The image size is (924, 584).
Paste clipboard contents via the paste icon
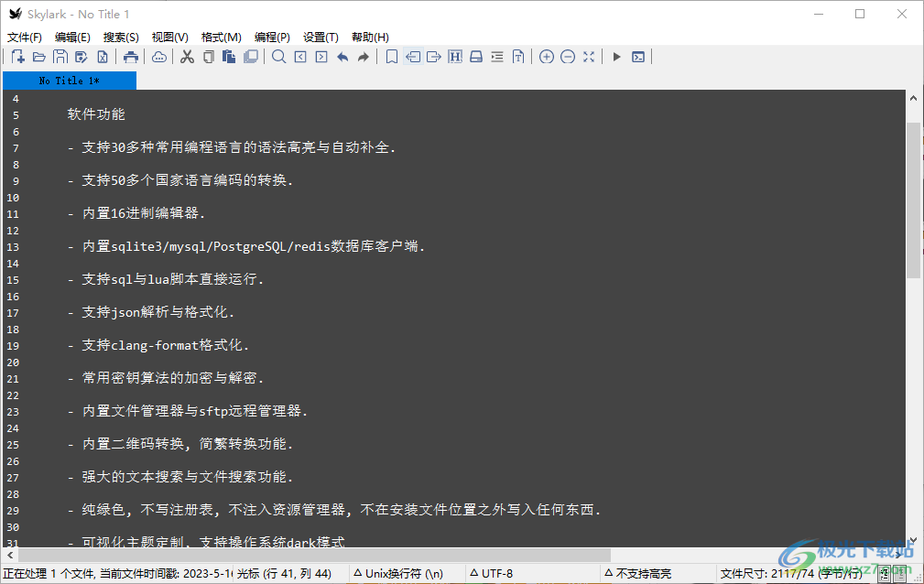coord(230,56)
